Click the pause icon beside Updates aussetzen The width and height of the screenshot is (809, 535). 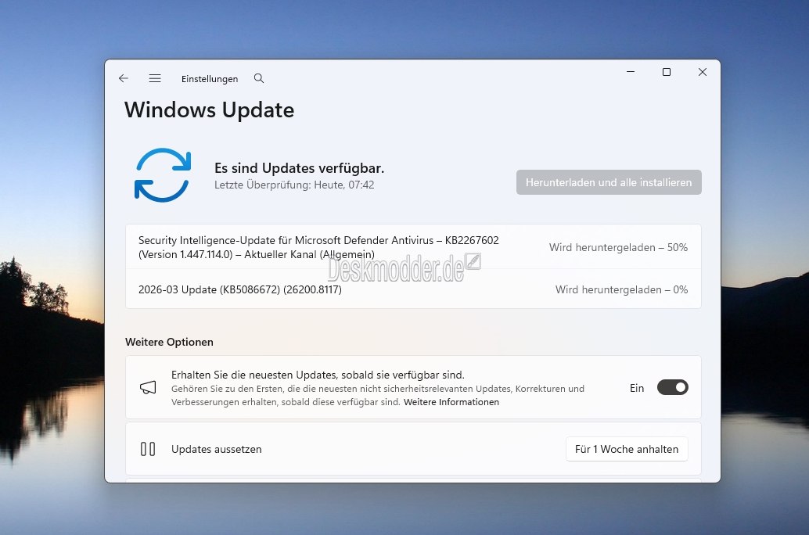pyautogui.click(x=148, y=449)
